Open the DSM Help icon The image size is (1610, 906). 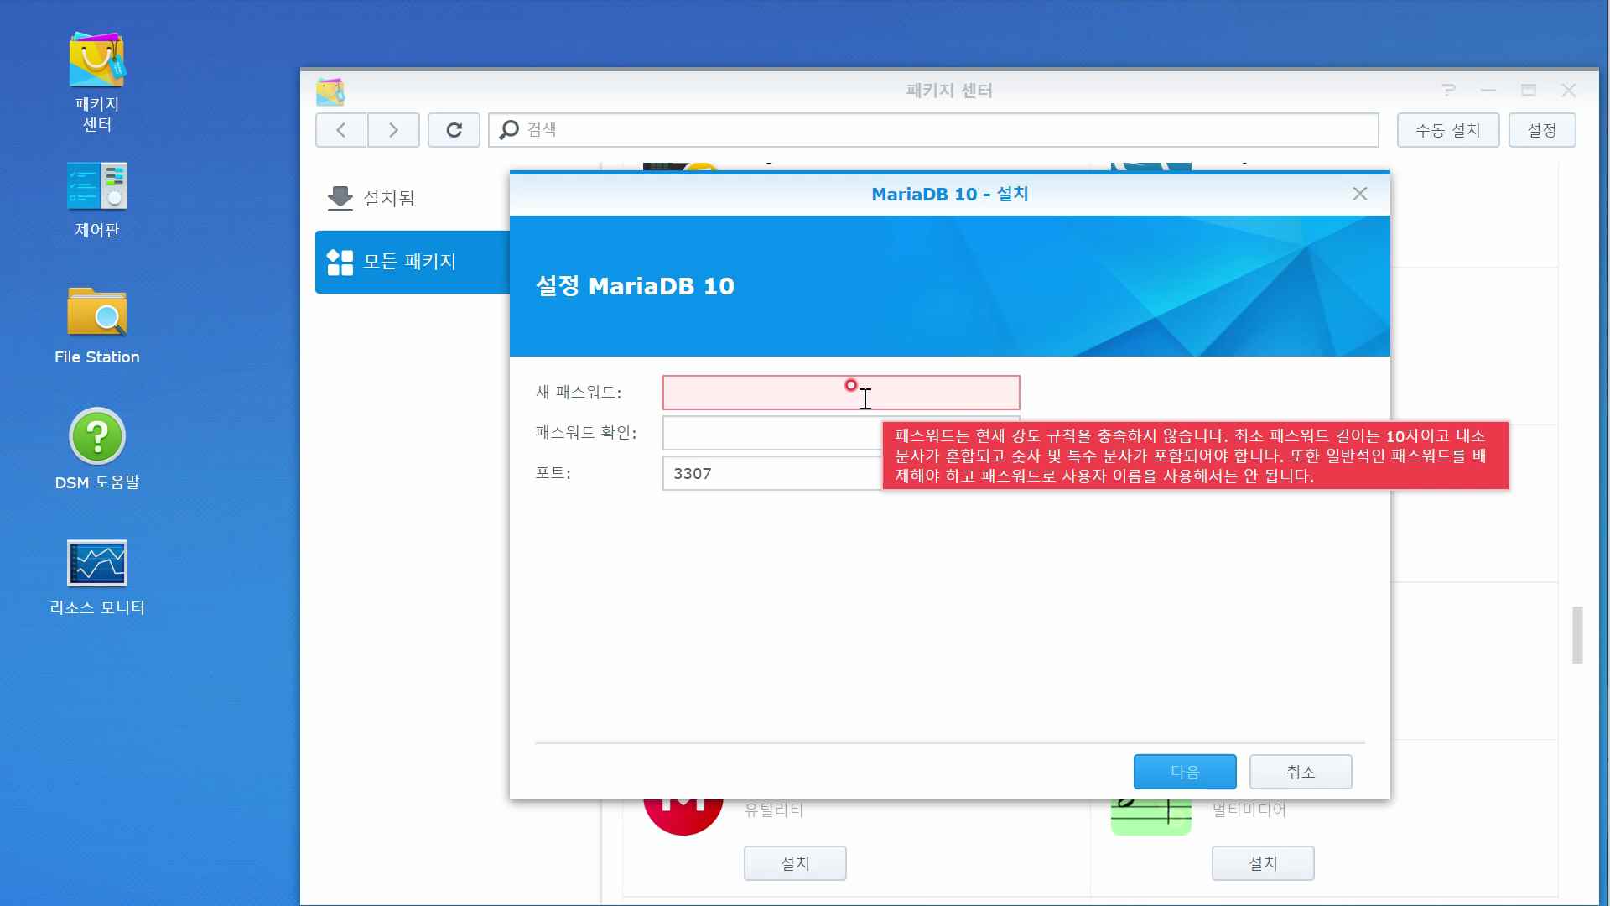click(96, 437)
